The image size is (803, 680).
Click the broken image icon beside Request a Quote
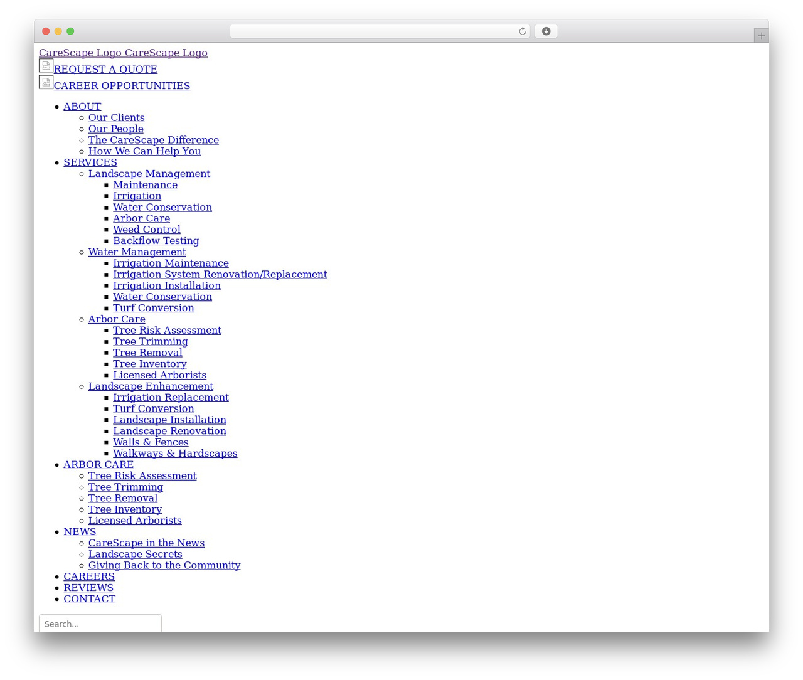(x=46, y=66)
